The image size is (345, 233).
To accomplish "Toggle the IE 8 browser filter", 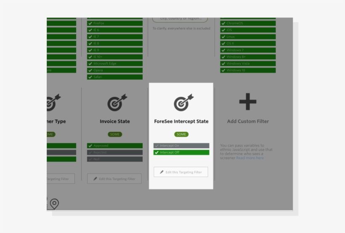I will [x=114, y=43].
